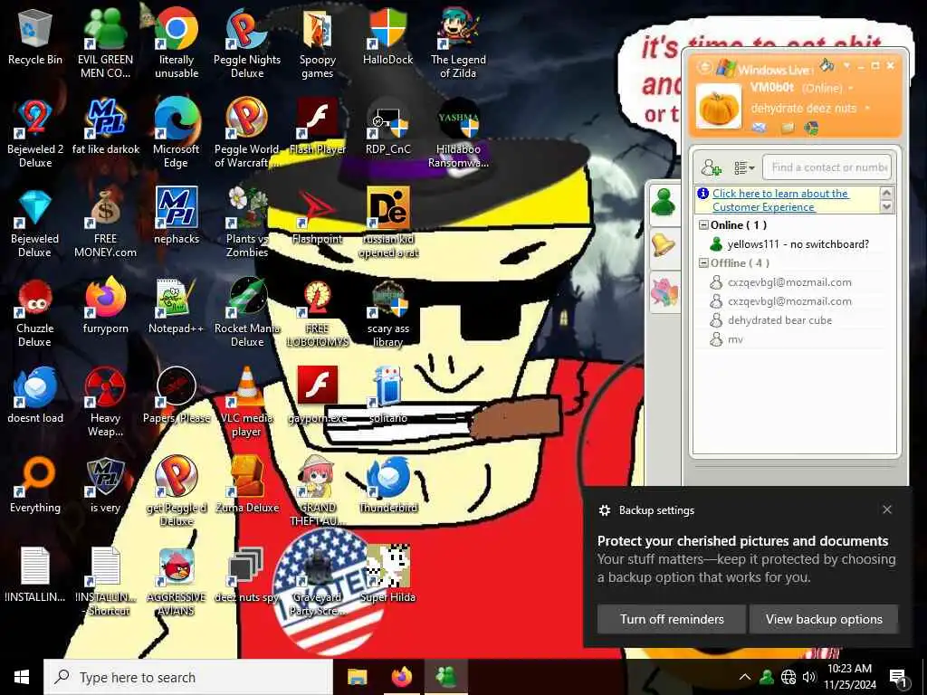Click the pink butterfly side tab
This screenshot has height=695, width=927.
(x=664, y=291)
